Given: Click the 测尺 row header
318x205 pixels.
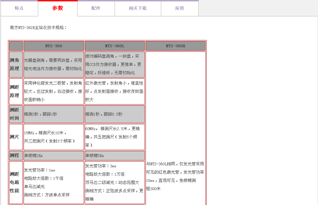Looking at the screenshot, I should [15, 137].
